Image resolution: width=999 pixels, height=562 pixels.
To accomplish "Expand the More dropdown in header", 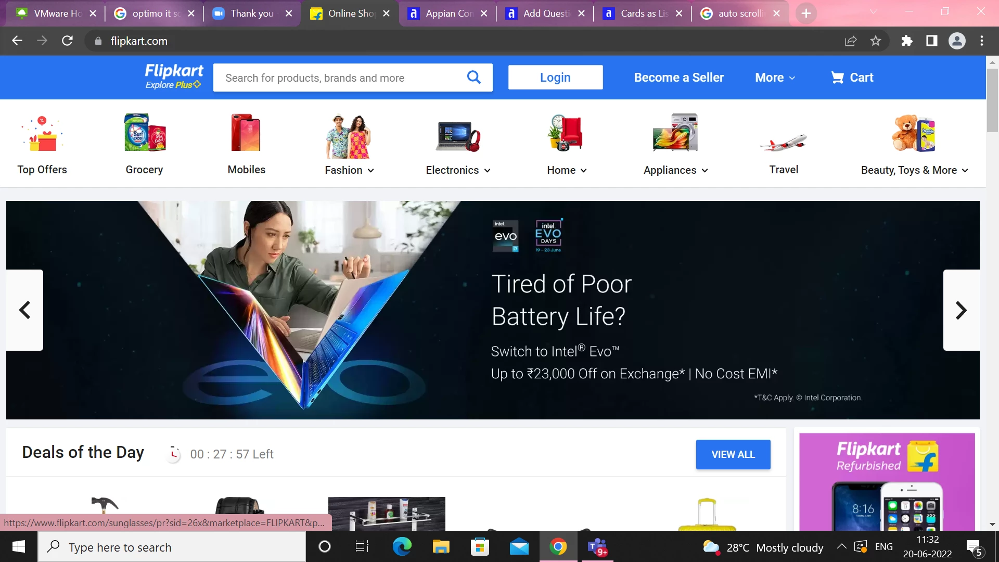I will click(775, 78).
